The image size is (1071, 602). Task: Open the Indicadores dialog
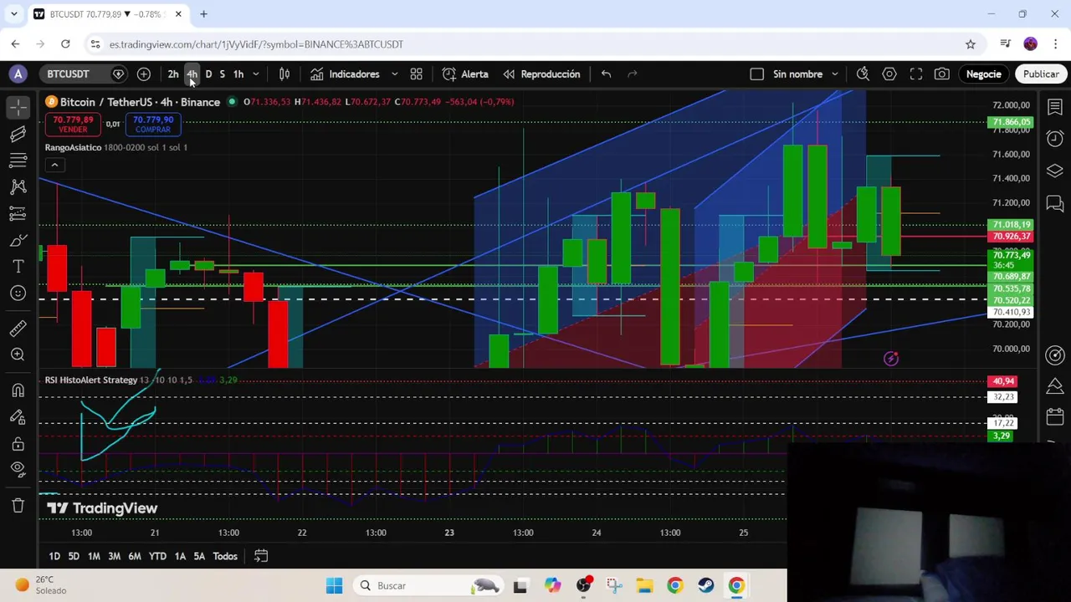[345, 74]
